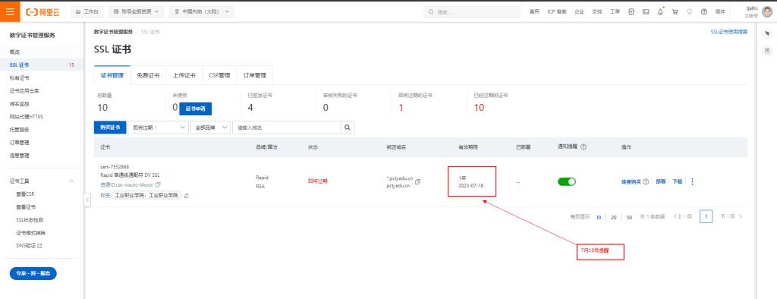
Task: Copy the certificate resource ID
Action: 158,184
